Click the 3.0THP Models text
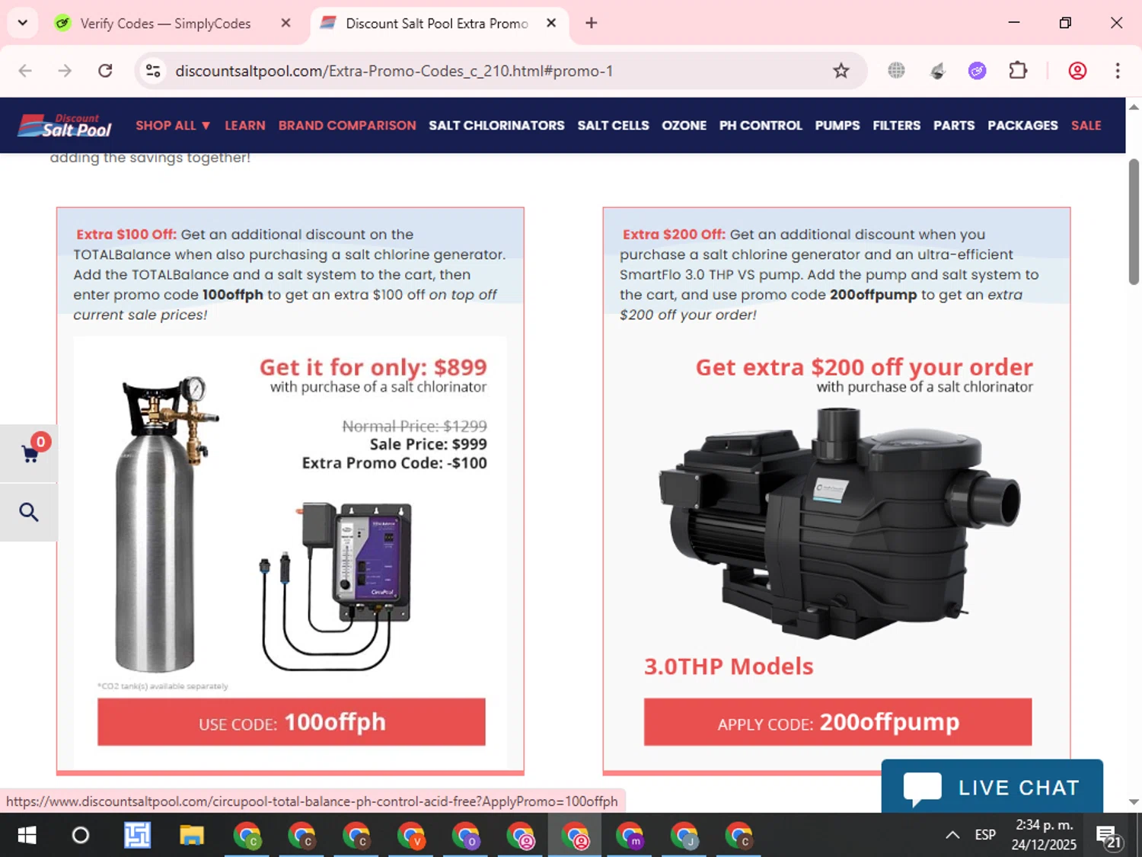 coord(729,667)
